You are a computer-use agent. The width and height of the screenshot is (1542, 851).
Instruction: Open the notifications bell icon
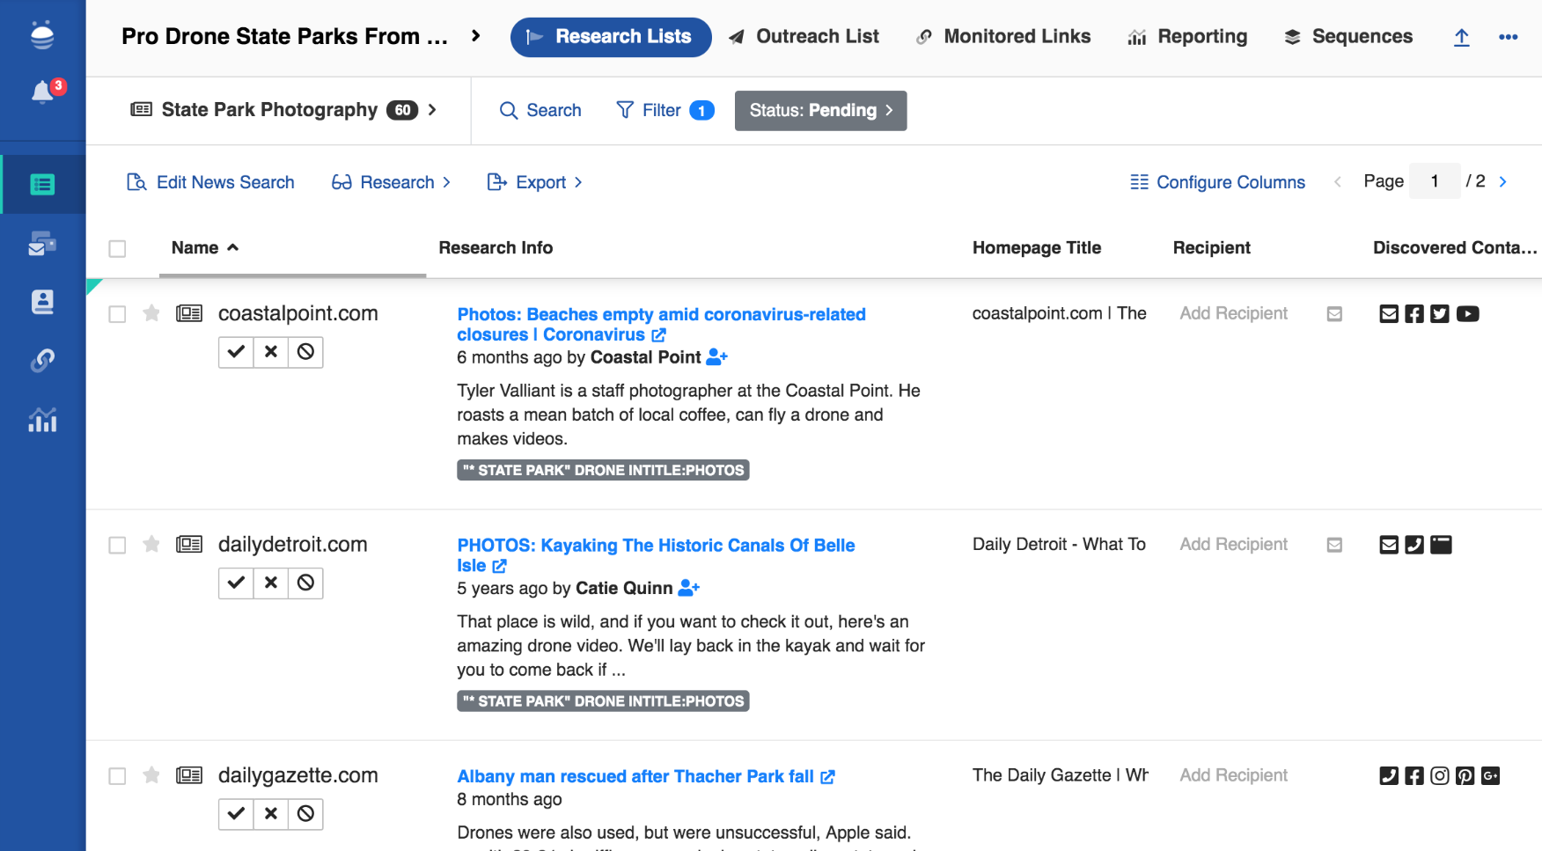click(42, 92)
